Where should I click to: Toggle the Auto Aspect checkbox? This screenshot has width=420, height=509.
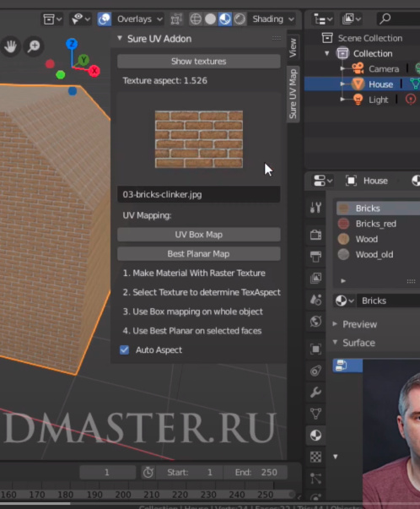[125, 350]
